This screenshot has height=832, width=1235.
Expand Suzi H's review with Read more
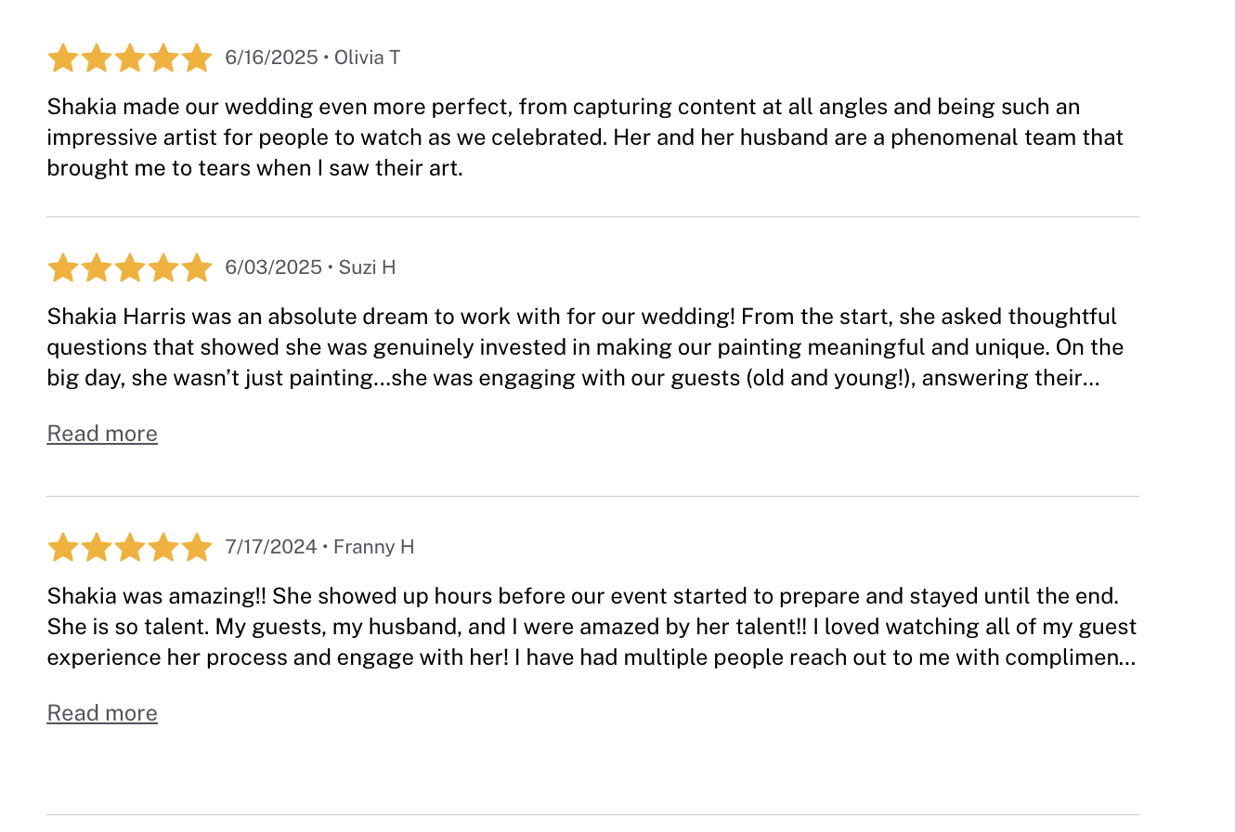click(x=102, y=434)
